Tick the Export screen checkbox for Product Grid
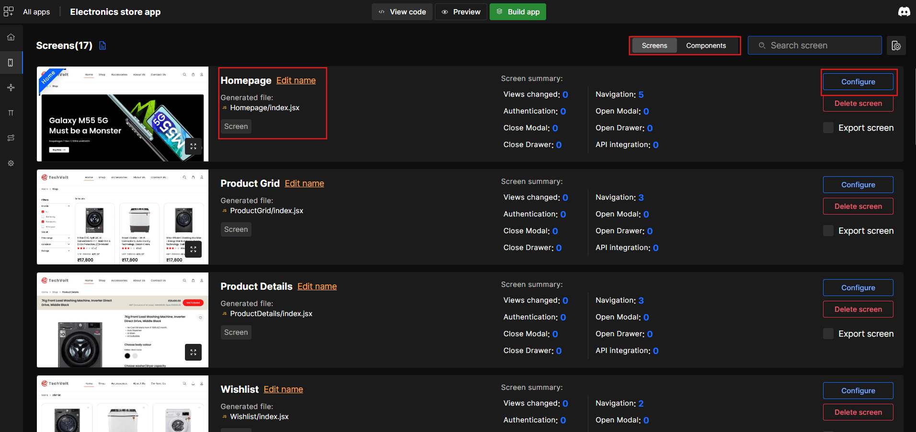Screen dimensions: 916x432 (828, 231)
